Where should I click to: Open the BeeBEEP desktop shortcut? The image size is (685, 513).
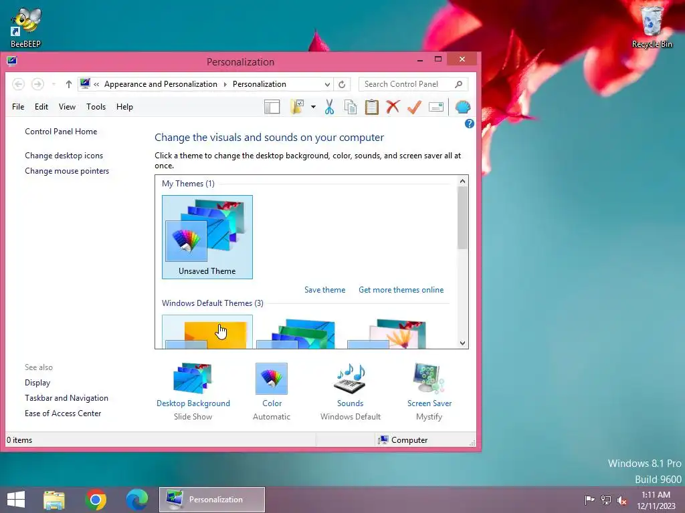(x=26, y=27)
